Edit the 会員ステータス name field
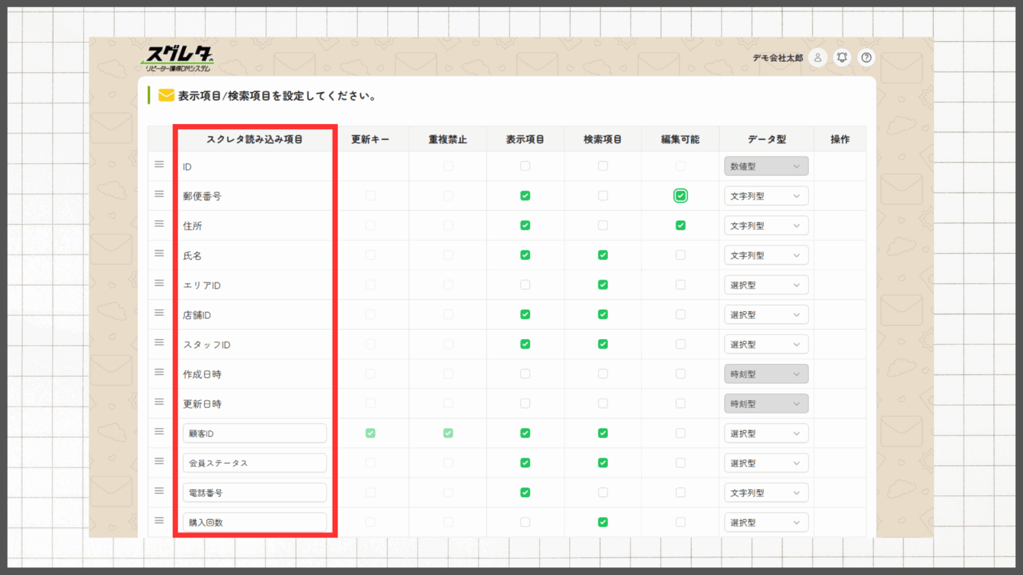 point(254,463)
